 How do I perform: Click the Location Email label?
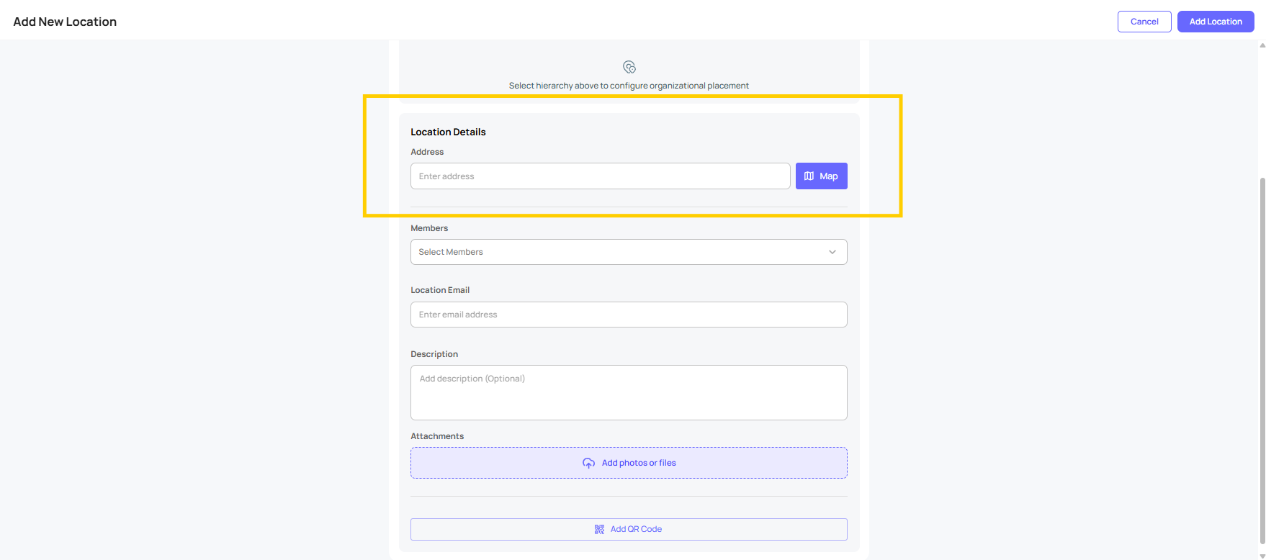pos(440,290)
